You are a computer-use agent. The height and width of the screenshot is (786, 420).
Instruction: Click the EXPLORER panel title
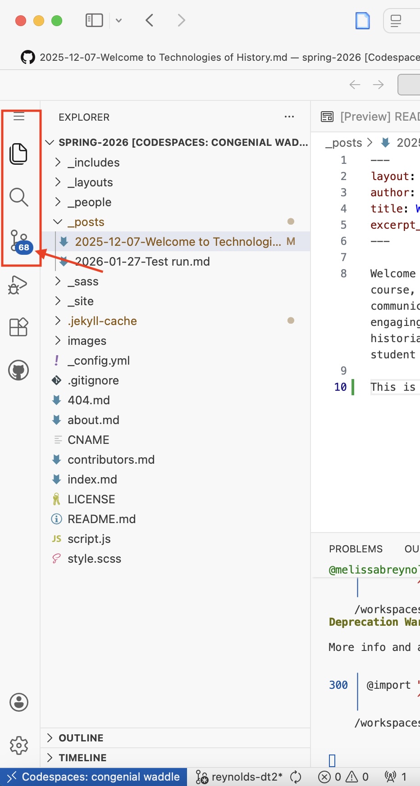(84, 117)
